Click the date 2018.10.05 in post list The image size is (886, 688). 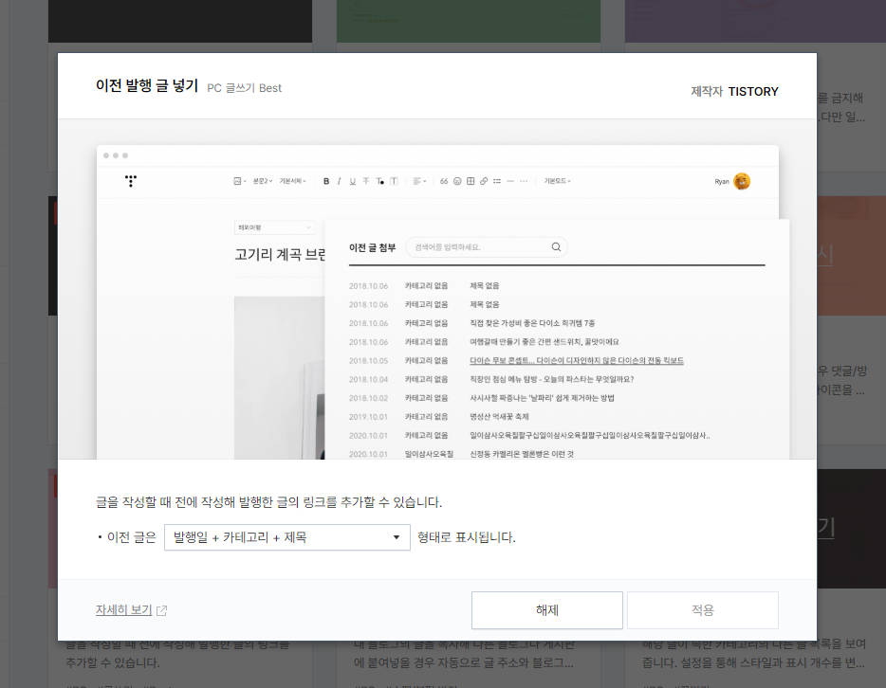[x=368, y=361]
